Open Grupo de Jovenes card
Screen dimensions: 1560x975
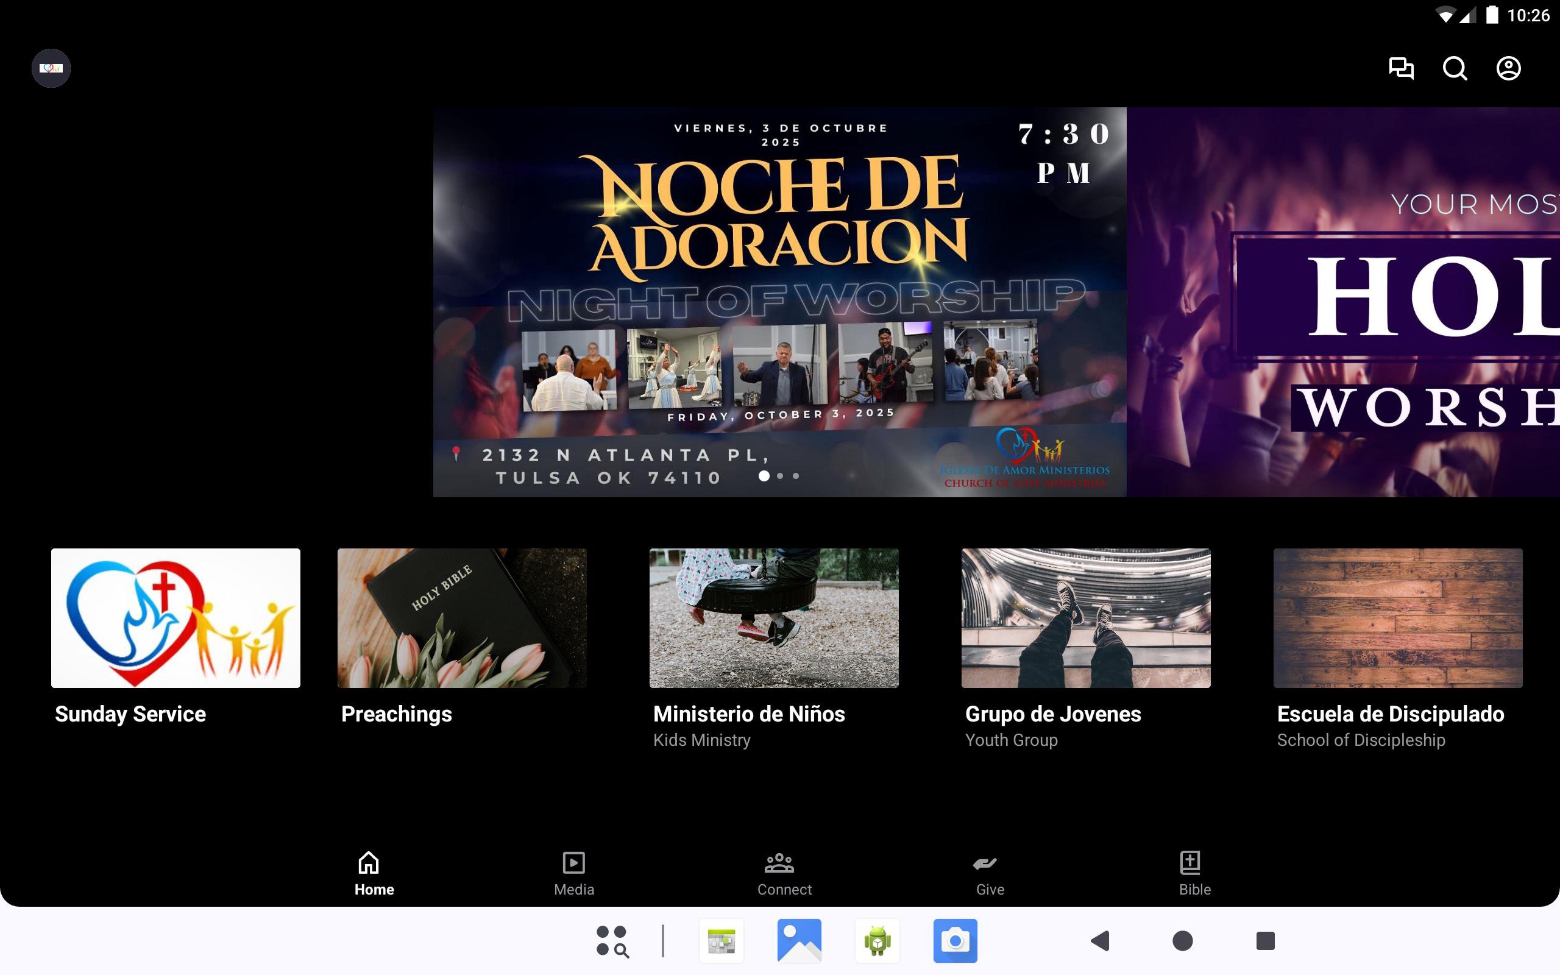coord(1085,618)
